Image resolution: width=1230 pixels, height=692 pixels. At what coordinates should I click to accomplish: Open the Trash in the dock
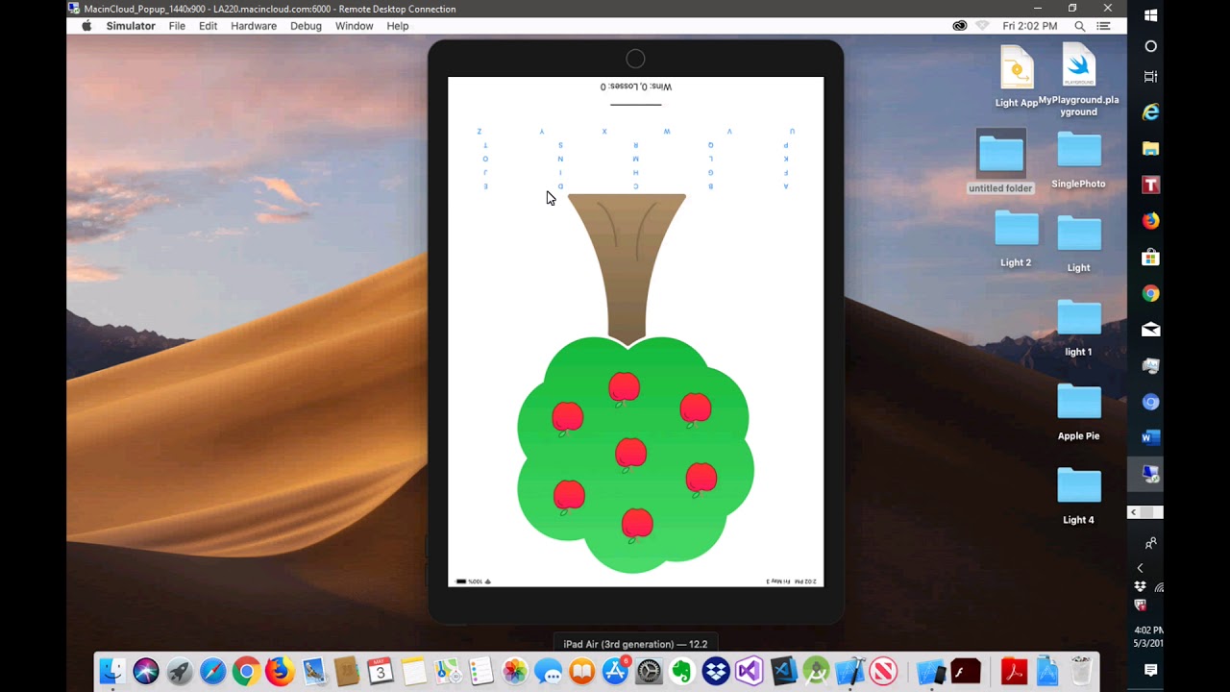[1081, 671]
